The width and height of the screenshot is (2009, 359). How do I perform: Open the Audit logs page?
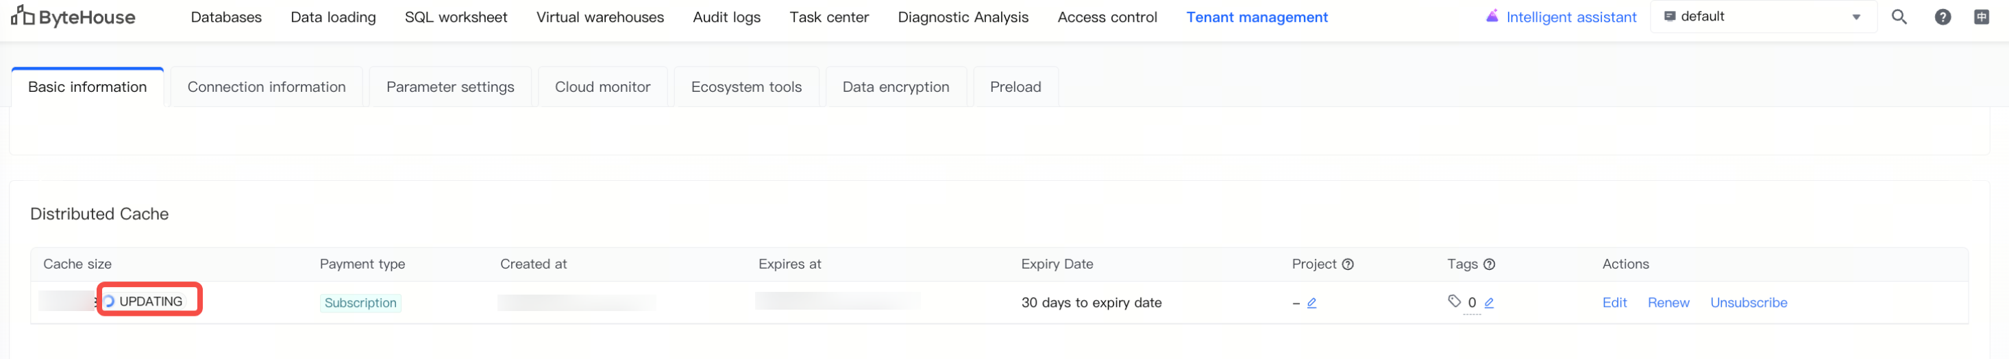[x=726, y=17]
